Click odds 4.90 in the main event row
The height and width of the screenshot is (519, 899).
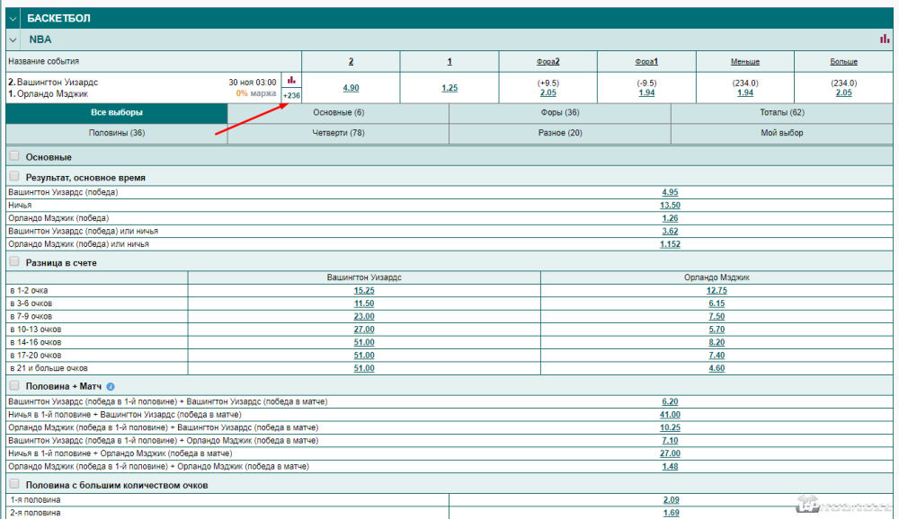[x=352, y=88]
